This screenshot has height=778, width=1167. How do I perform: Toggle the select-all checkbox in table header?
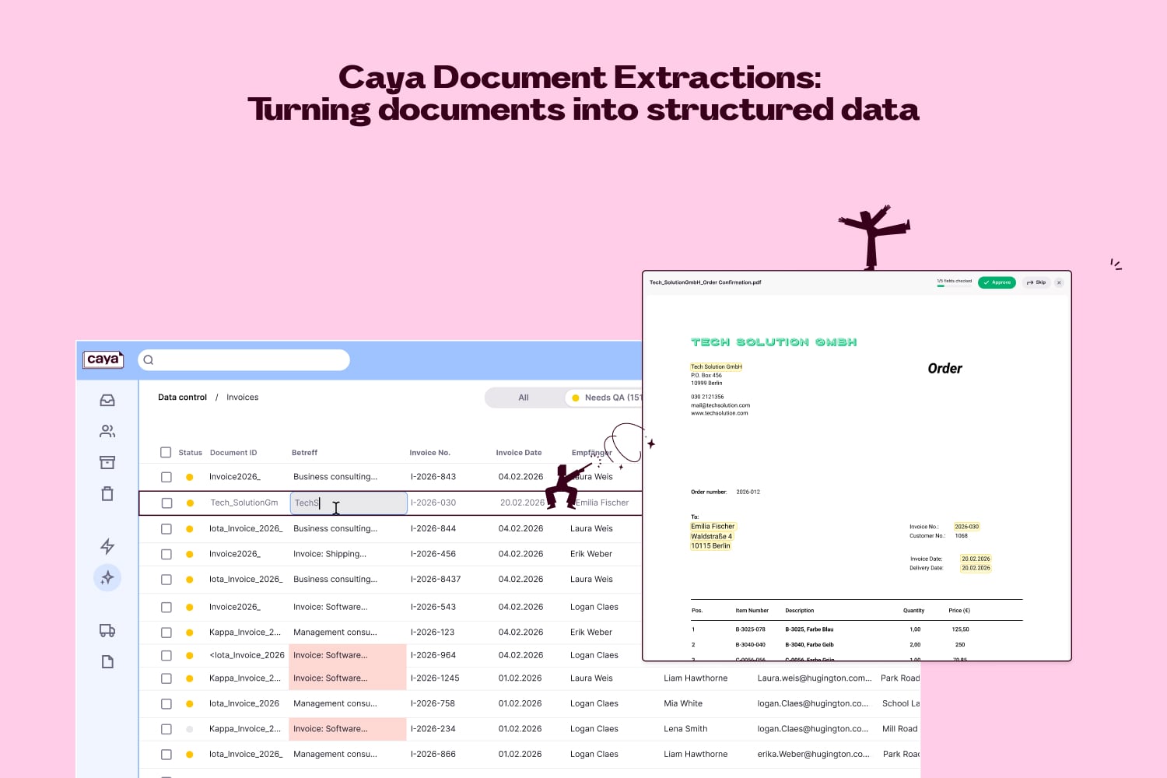[166, 452]
